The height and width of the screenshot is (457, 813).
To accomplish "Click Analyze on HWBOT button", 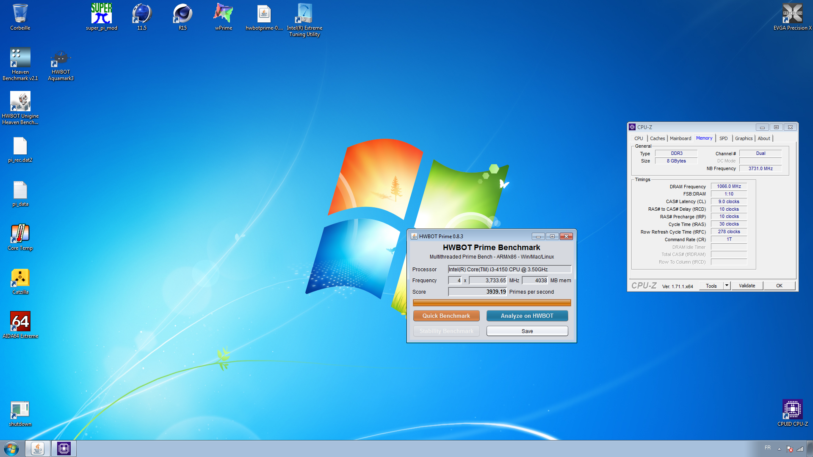I will pos(527,316).
